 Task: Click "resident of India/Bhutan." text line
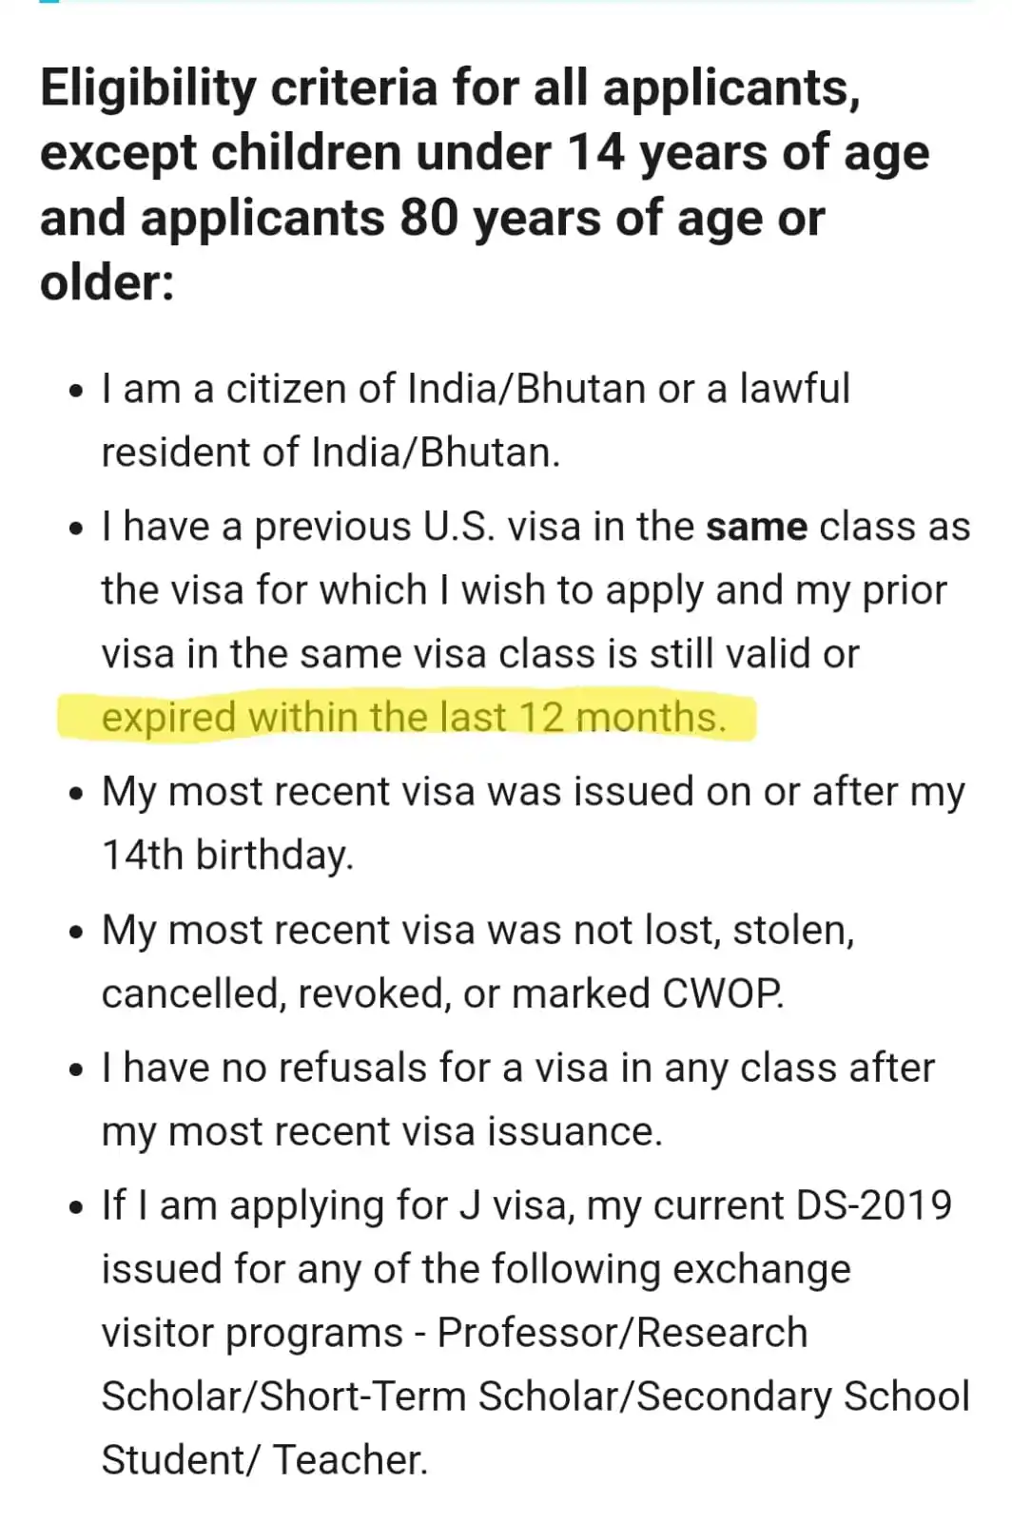point(331,452)
